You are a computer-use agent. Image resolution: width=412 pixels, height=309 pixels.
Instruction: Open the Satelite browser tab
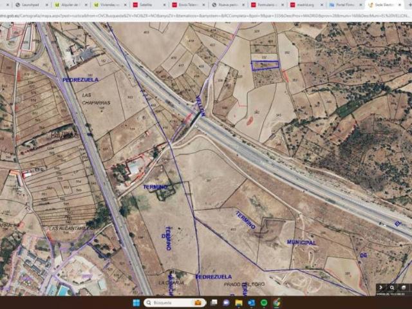(149, 5)
